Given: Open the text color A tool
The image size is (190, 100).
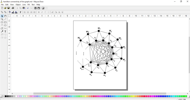Looking at the screenshot, I should 16,12.
